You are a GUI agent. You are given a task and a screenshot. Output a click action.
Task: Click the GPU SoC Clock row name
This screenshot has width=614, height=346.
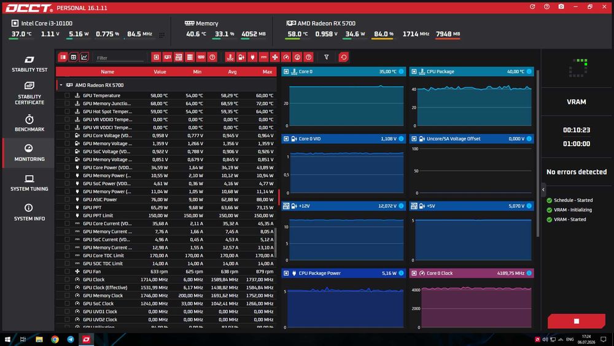(98, 304)
